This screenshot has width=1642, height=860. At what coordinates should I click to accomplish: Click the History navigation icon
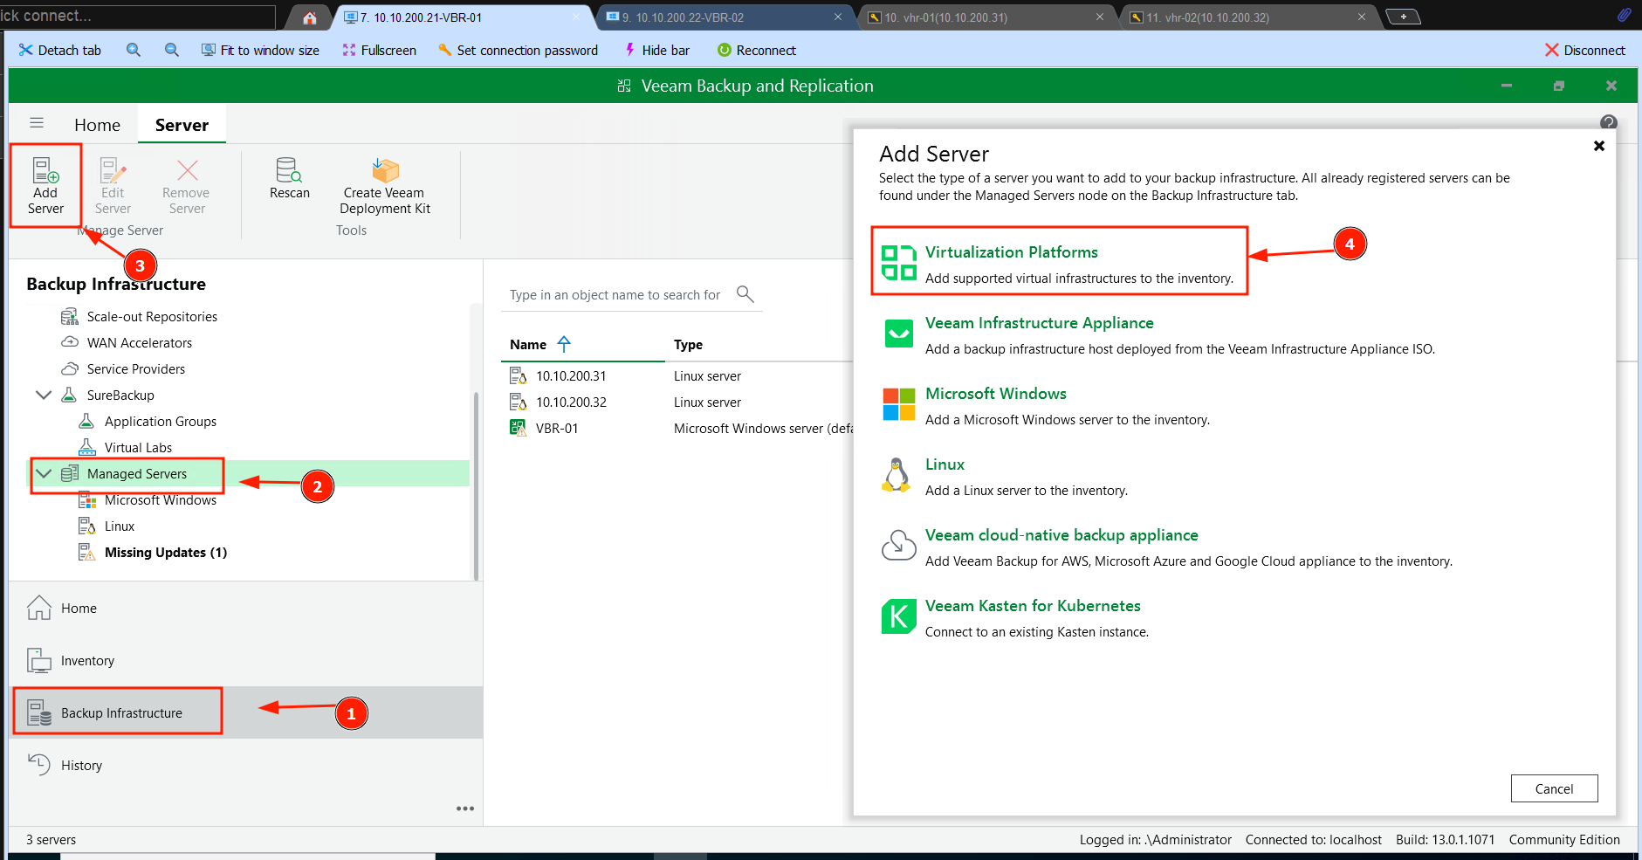(x=39, y=765)
